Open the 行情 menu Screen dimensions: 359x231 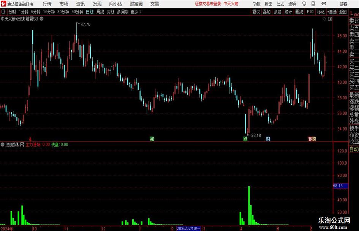pyautogui.click(x=47, y=4)
